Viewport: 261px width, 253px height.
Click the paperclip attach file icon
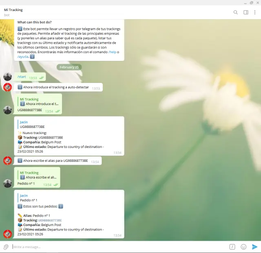coord(6,247)
